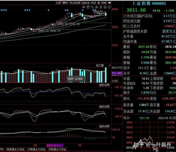Zoom in with the plus circle icon

[105, 7]
